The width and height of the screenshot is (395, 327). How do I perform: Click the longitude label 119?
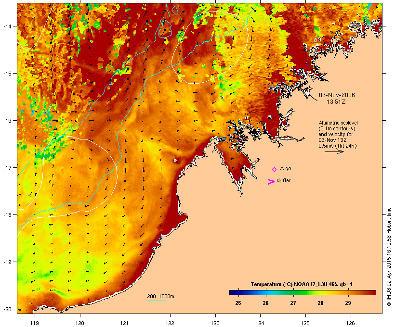click(x=35, y=323)
